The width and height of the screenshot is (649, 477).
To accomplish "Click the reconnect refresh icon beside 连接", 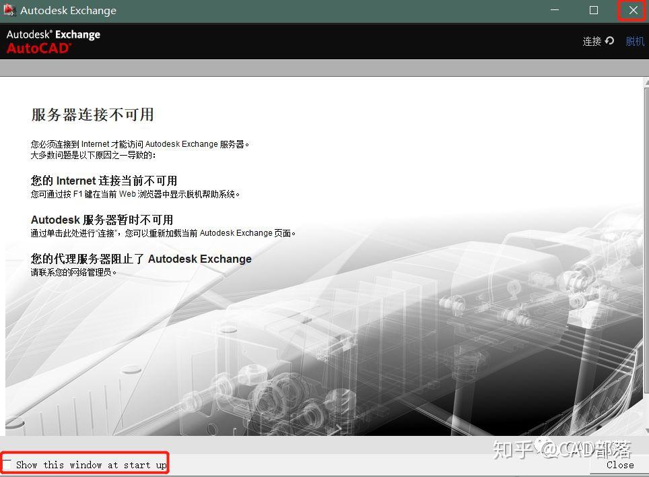I will (x=610, y=41).
